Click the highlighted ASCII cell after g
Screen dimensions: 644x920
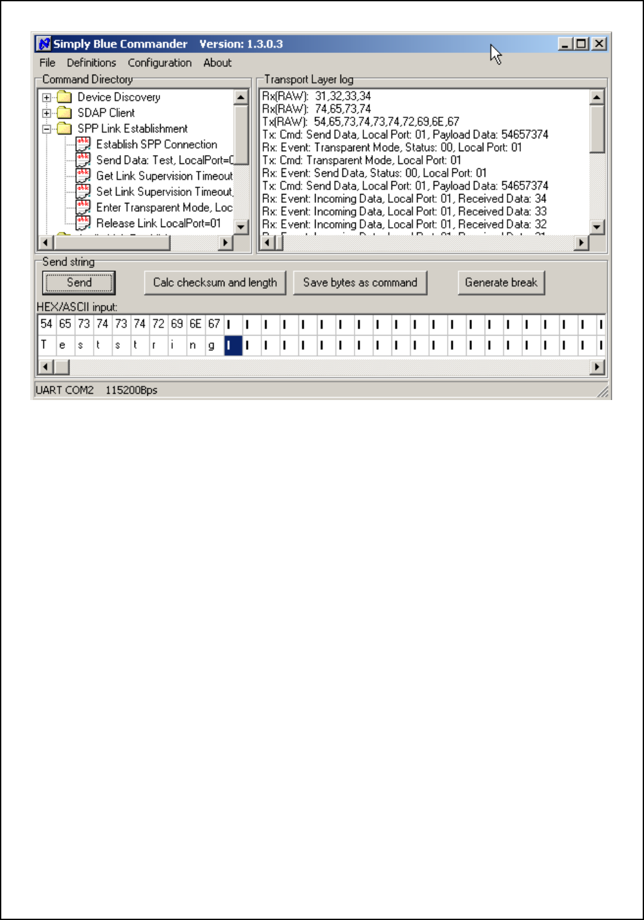(x=233, y=345)
